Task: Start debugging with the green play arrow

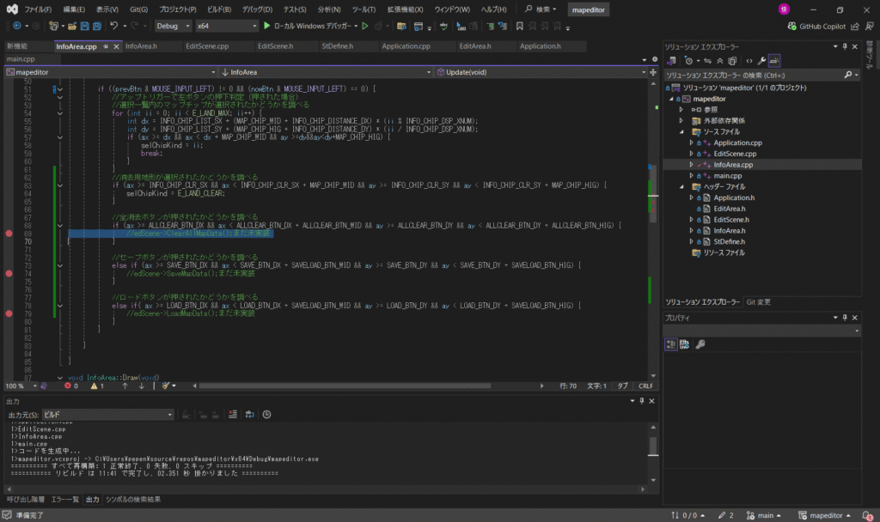Action: tap(267, 26)
